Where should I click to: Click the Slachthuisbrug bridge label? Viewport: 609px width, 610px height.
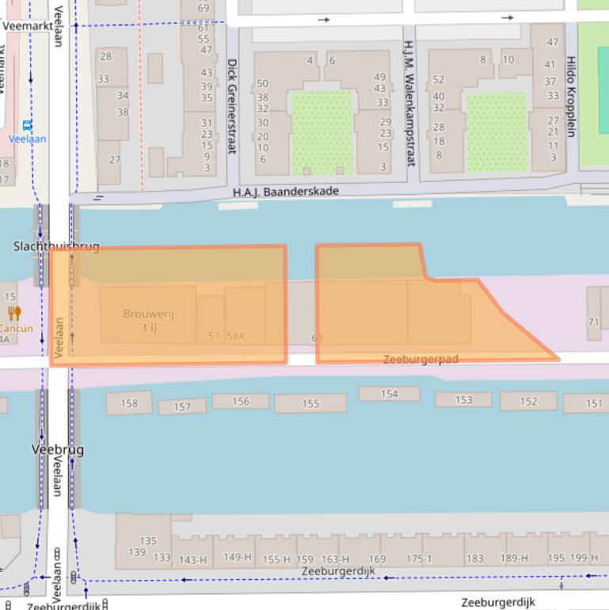[56, 246]
